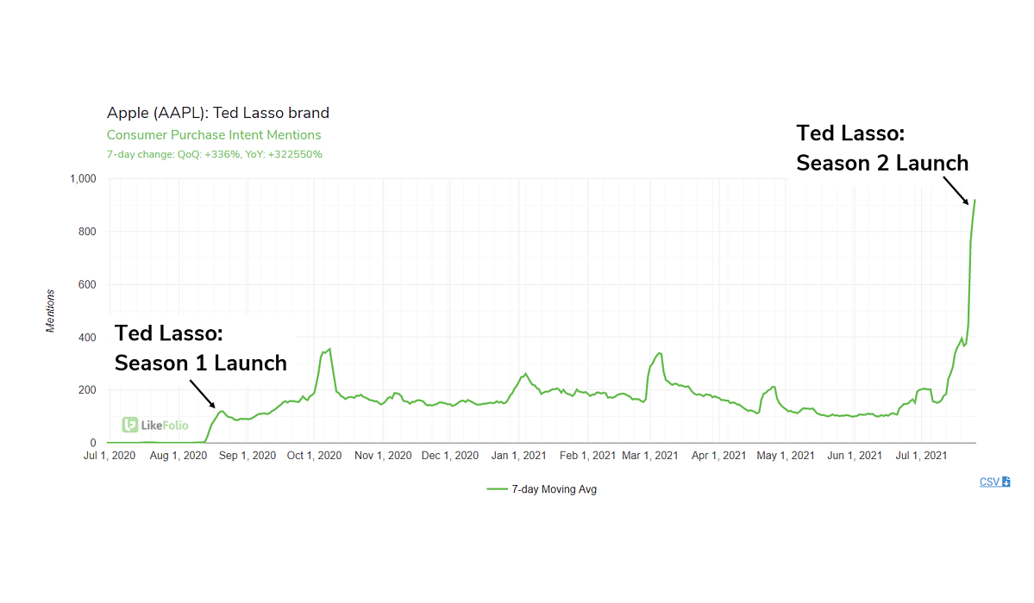Click the 'Oct 1, 2020' x-axis label
This screenshot has height=603, width=1034.
pos(314,456)
